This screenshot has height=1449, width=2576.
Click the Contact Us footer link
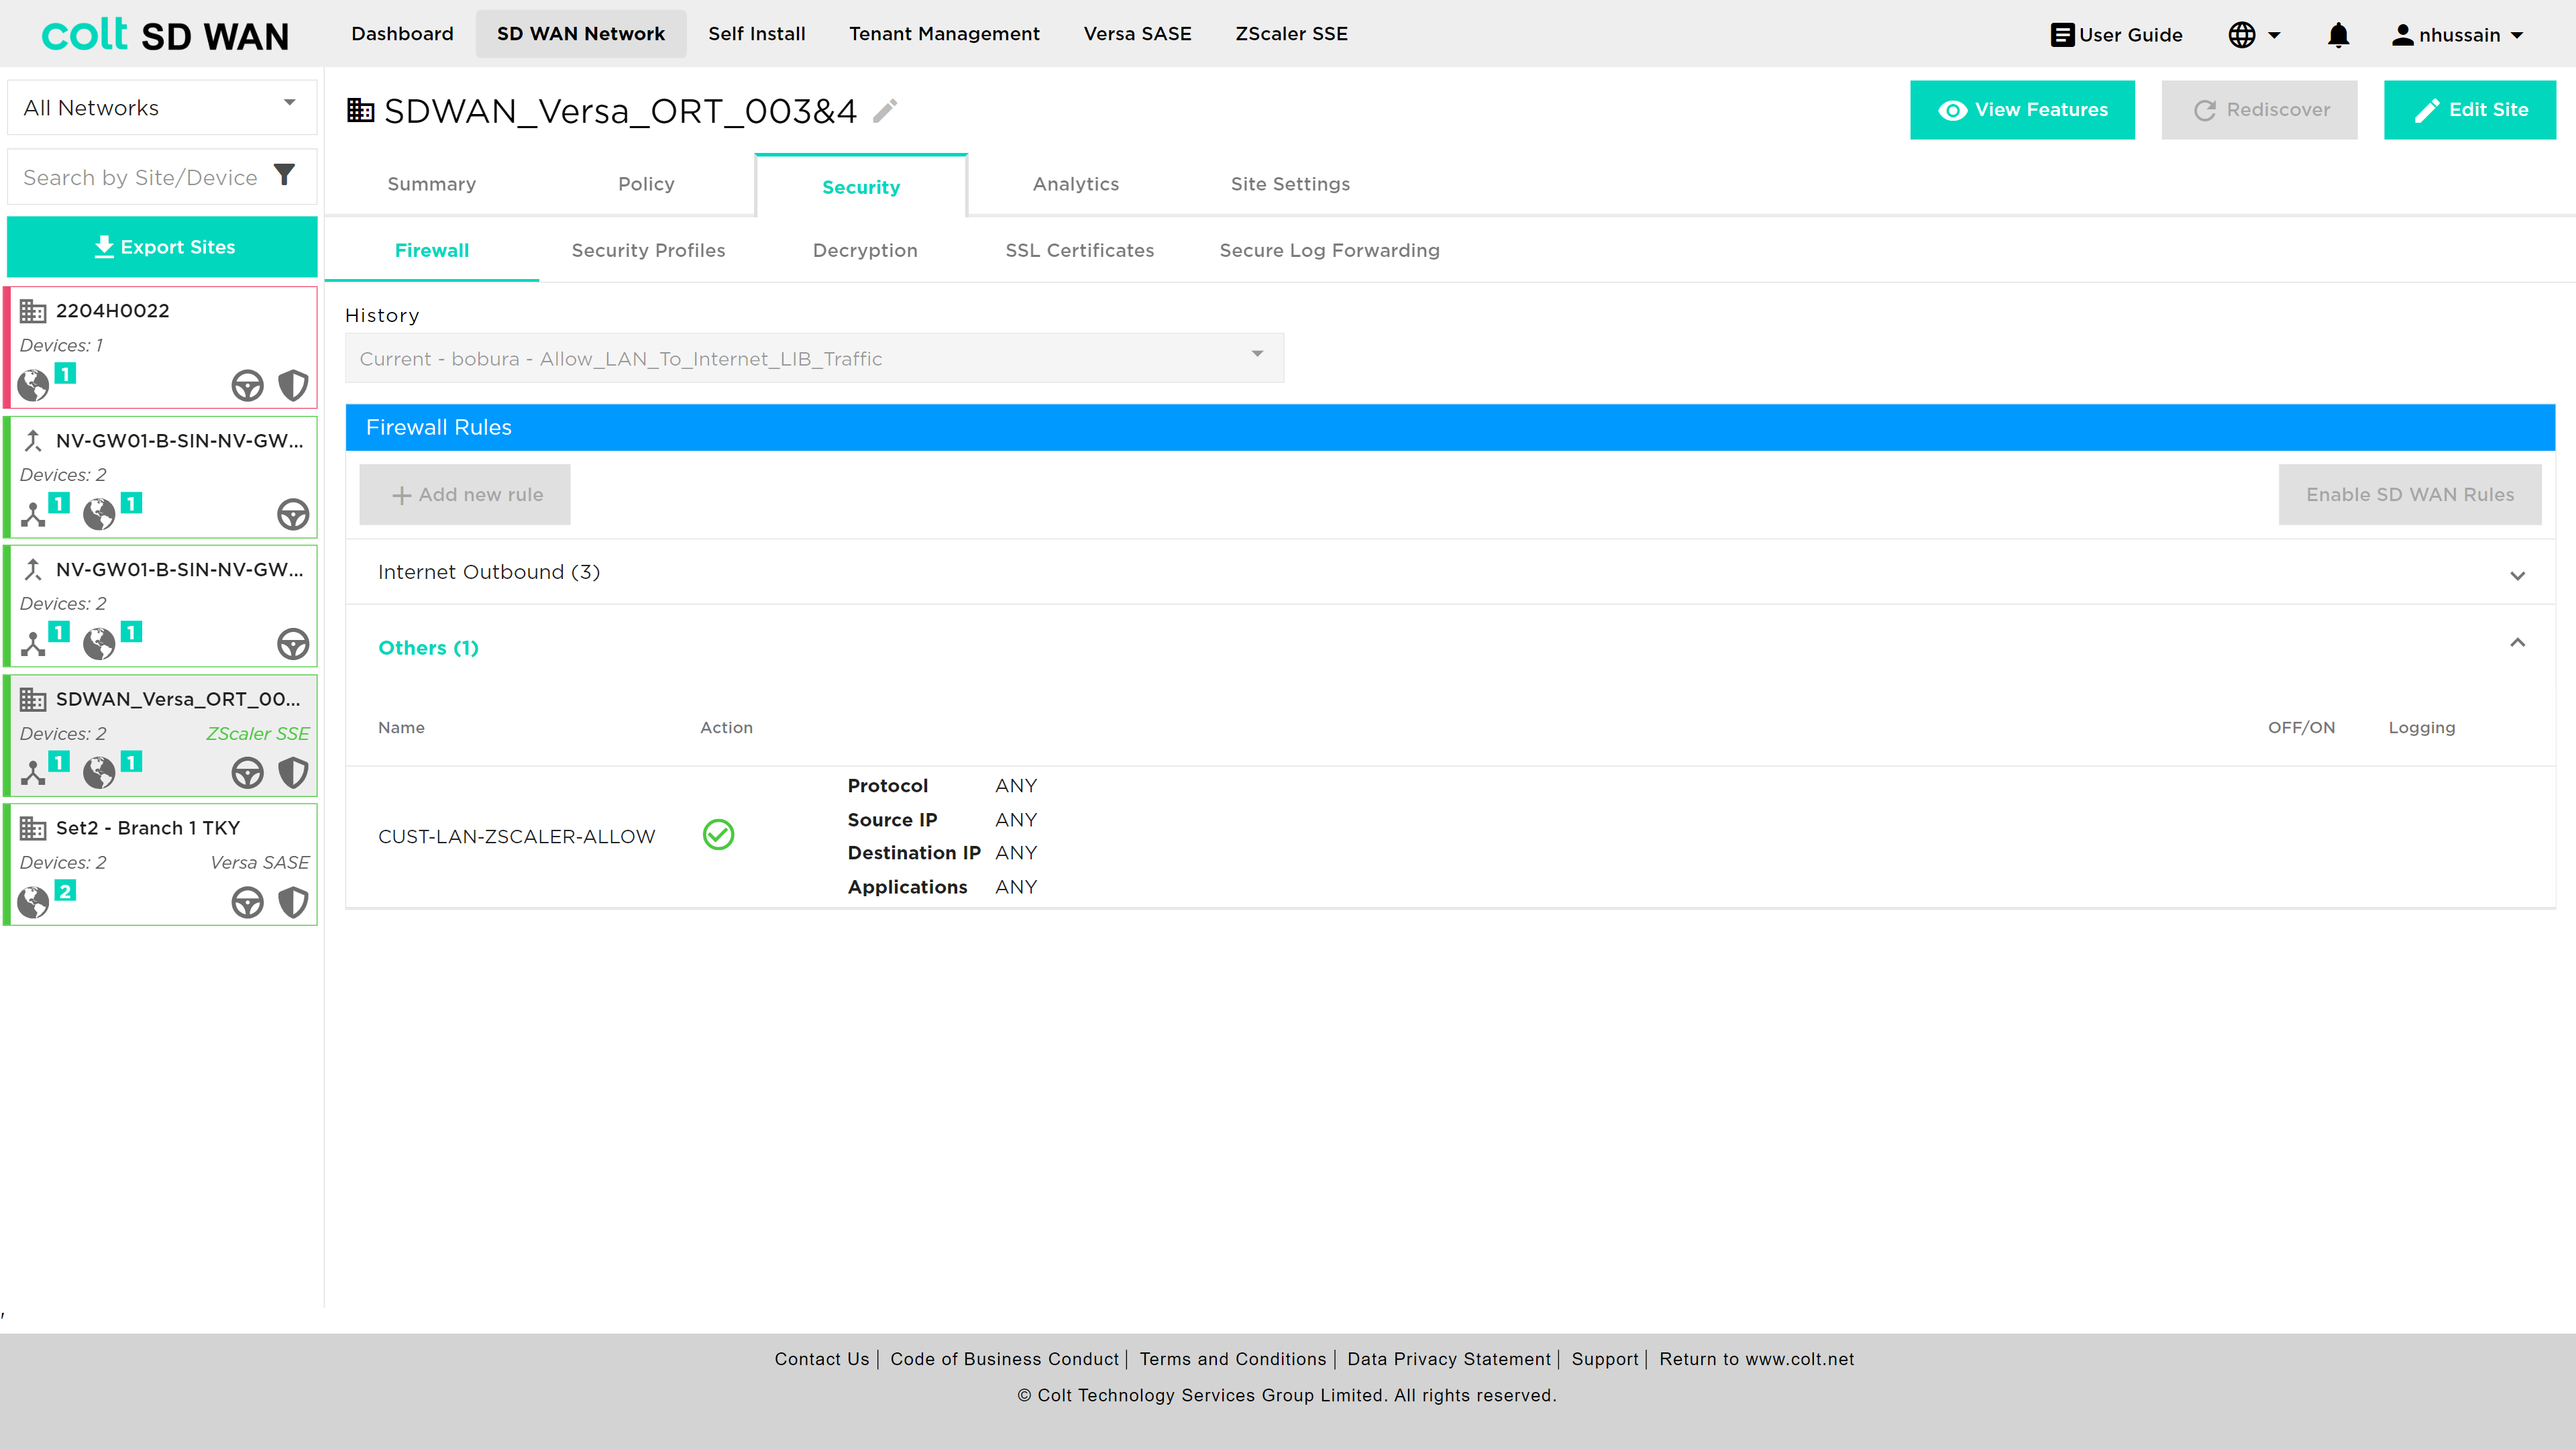pyautogui.click(x=822, y=1359)
